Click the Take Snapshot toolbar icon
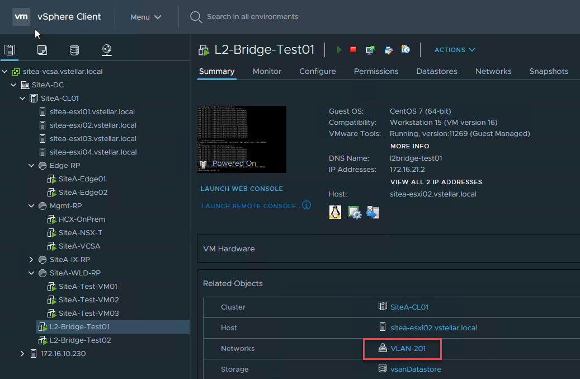 tap(405, 50)
